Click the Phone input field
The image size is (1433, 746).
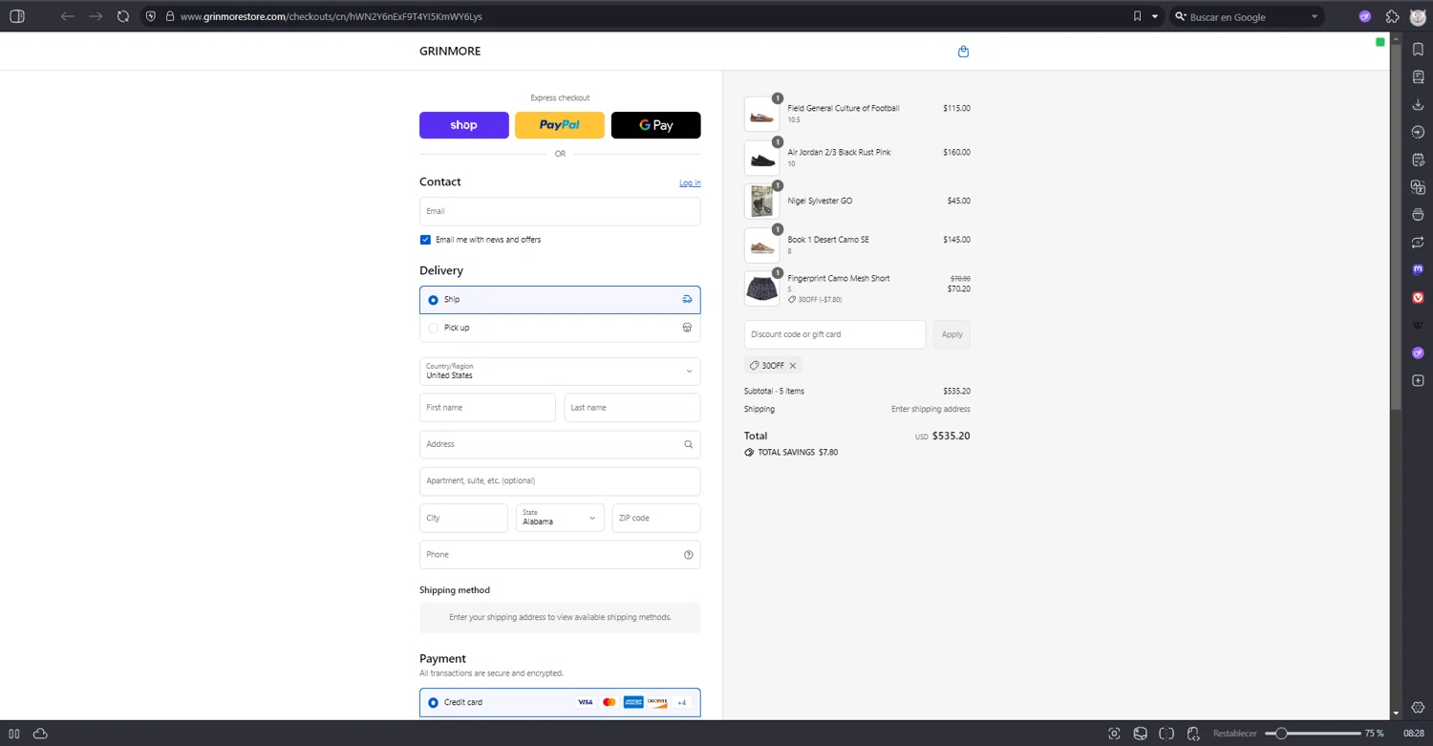pos(560,555)
